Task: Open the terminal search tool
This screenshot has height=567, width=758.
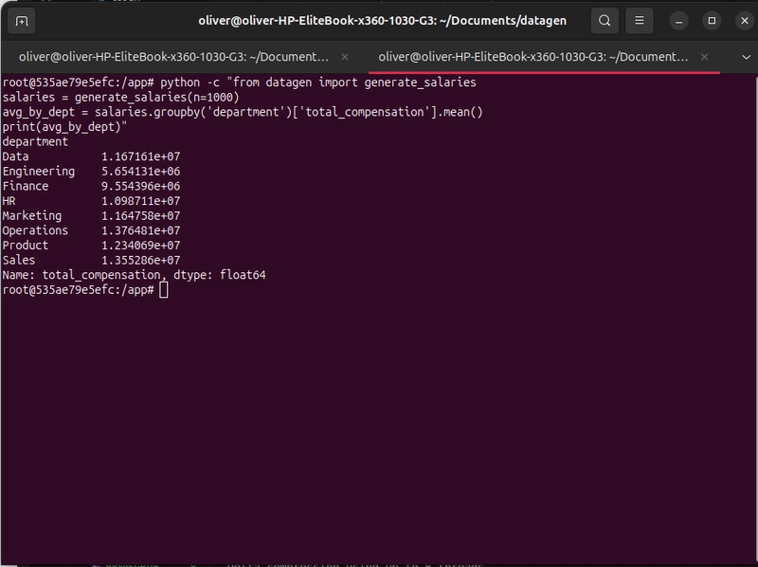Action: point(605,21)
